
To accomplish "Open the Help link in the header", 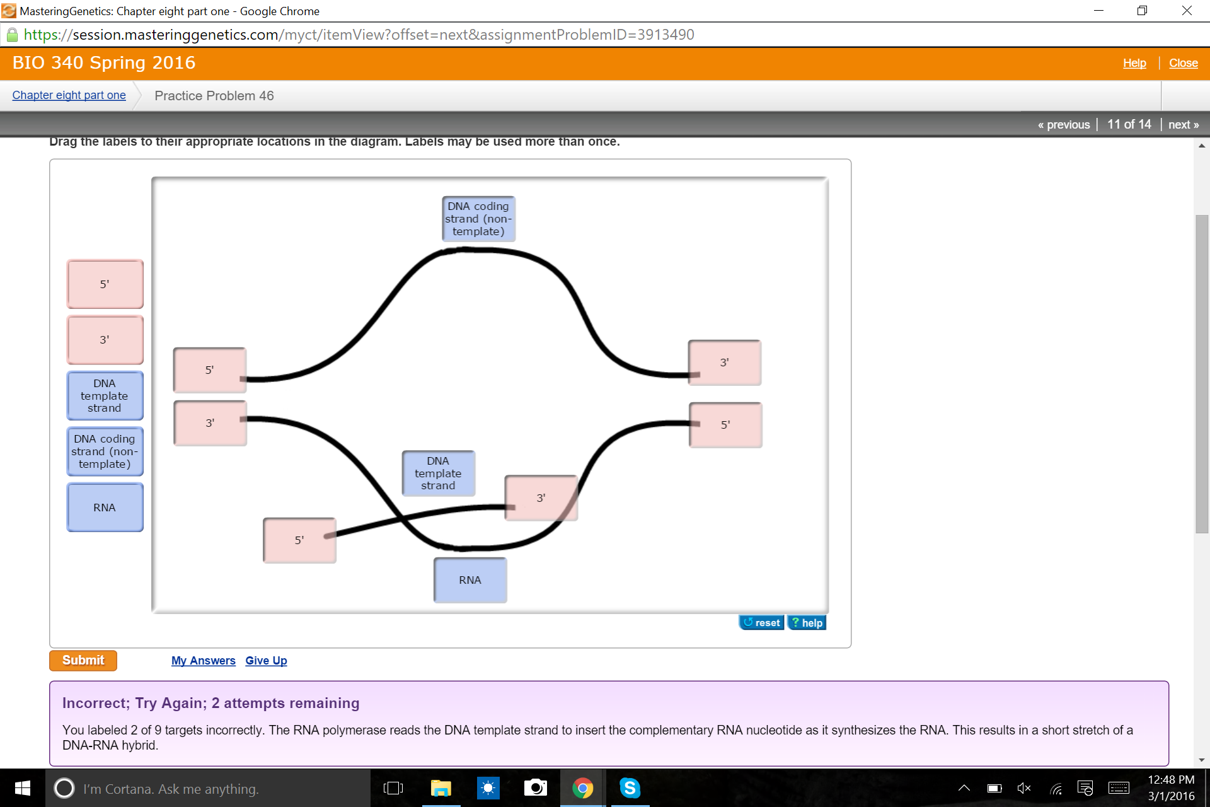I will coord(1134,63).
